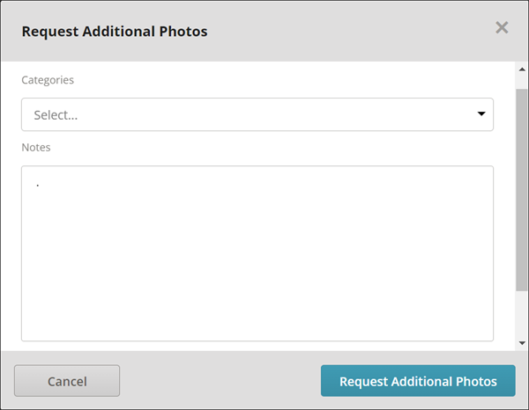Click the Categories field label

(x=48, y=80)
